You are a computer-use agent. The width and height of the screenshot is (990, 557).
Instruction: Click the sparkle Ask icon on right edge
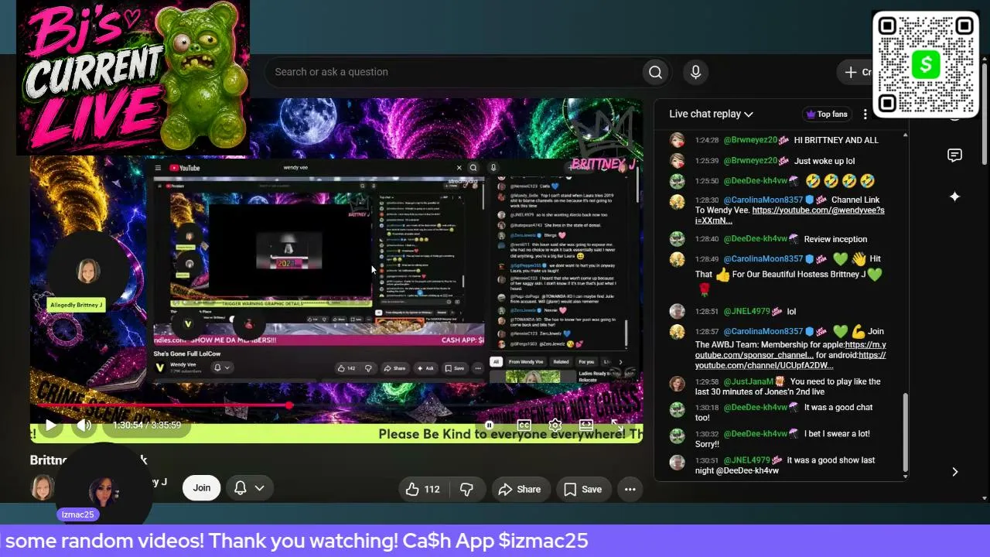954,196
